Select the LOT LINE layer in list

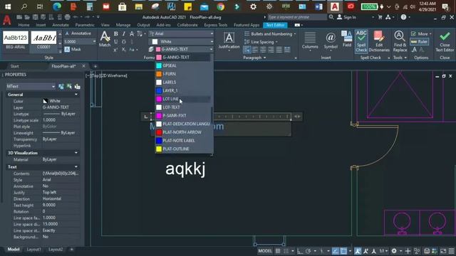coord(183,99)
